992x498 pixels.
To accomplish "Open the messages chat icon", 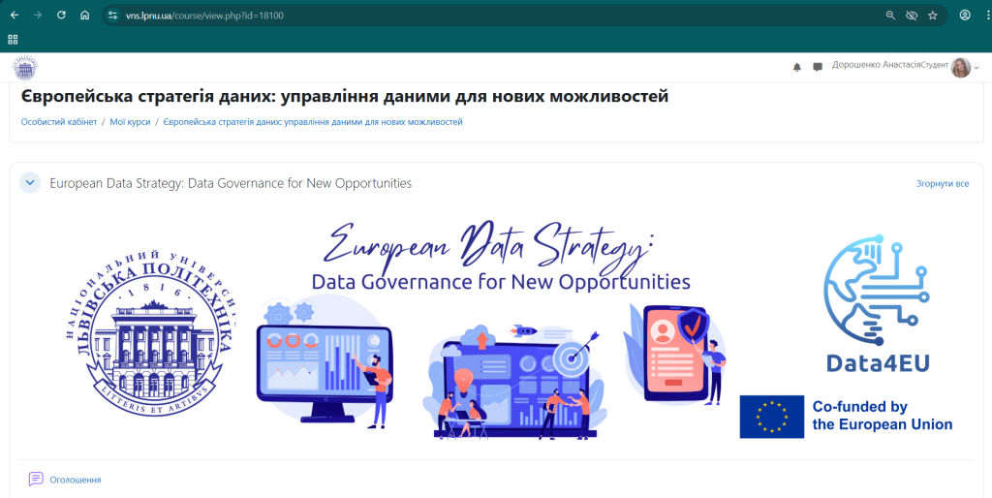I will 818,67.
